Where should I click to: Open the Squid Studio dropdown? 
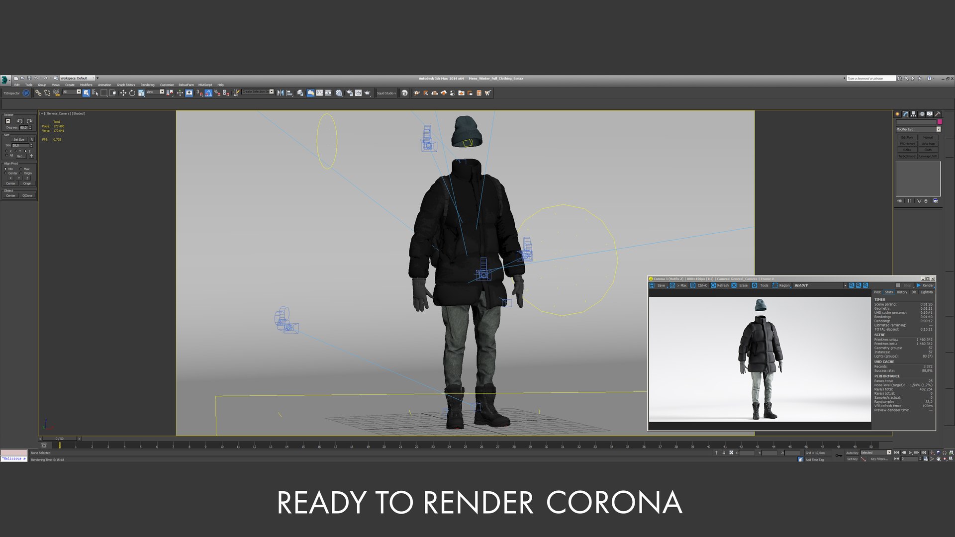[x=386, y=93]
